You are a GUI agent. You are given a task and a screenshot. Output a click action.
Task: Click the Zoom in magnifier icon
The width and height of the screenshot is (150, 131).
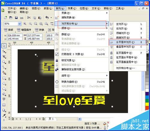pos(25,24)
